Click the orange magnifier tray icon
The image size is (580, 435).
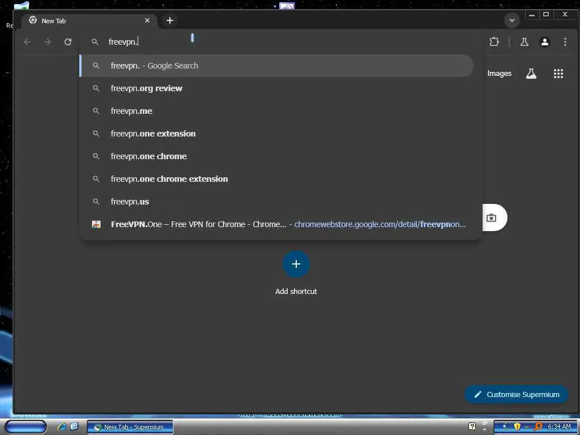(x=538, y=427)
